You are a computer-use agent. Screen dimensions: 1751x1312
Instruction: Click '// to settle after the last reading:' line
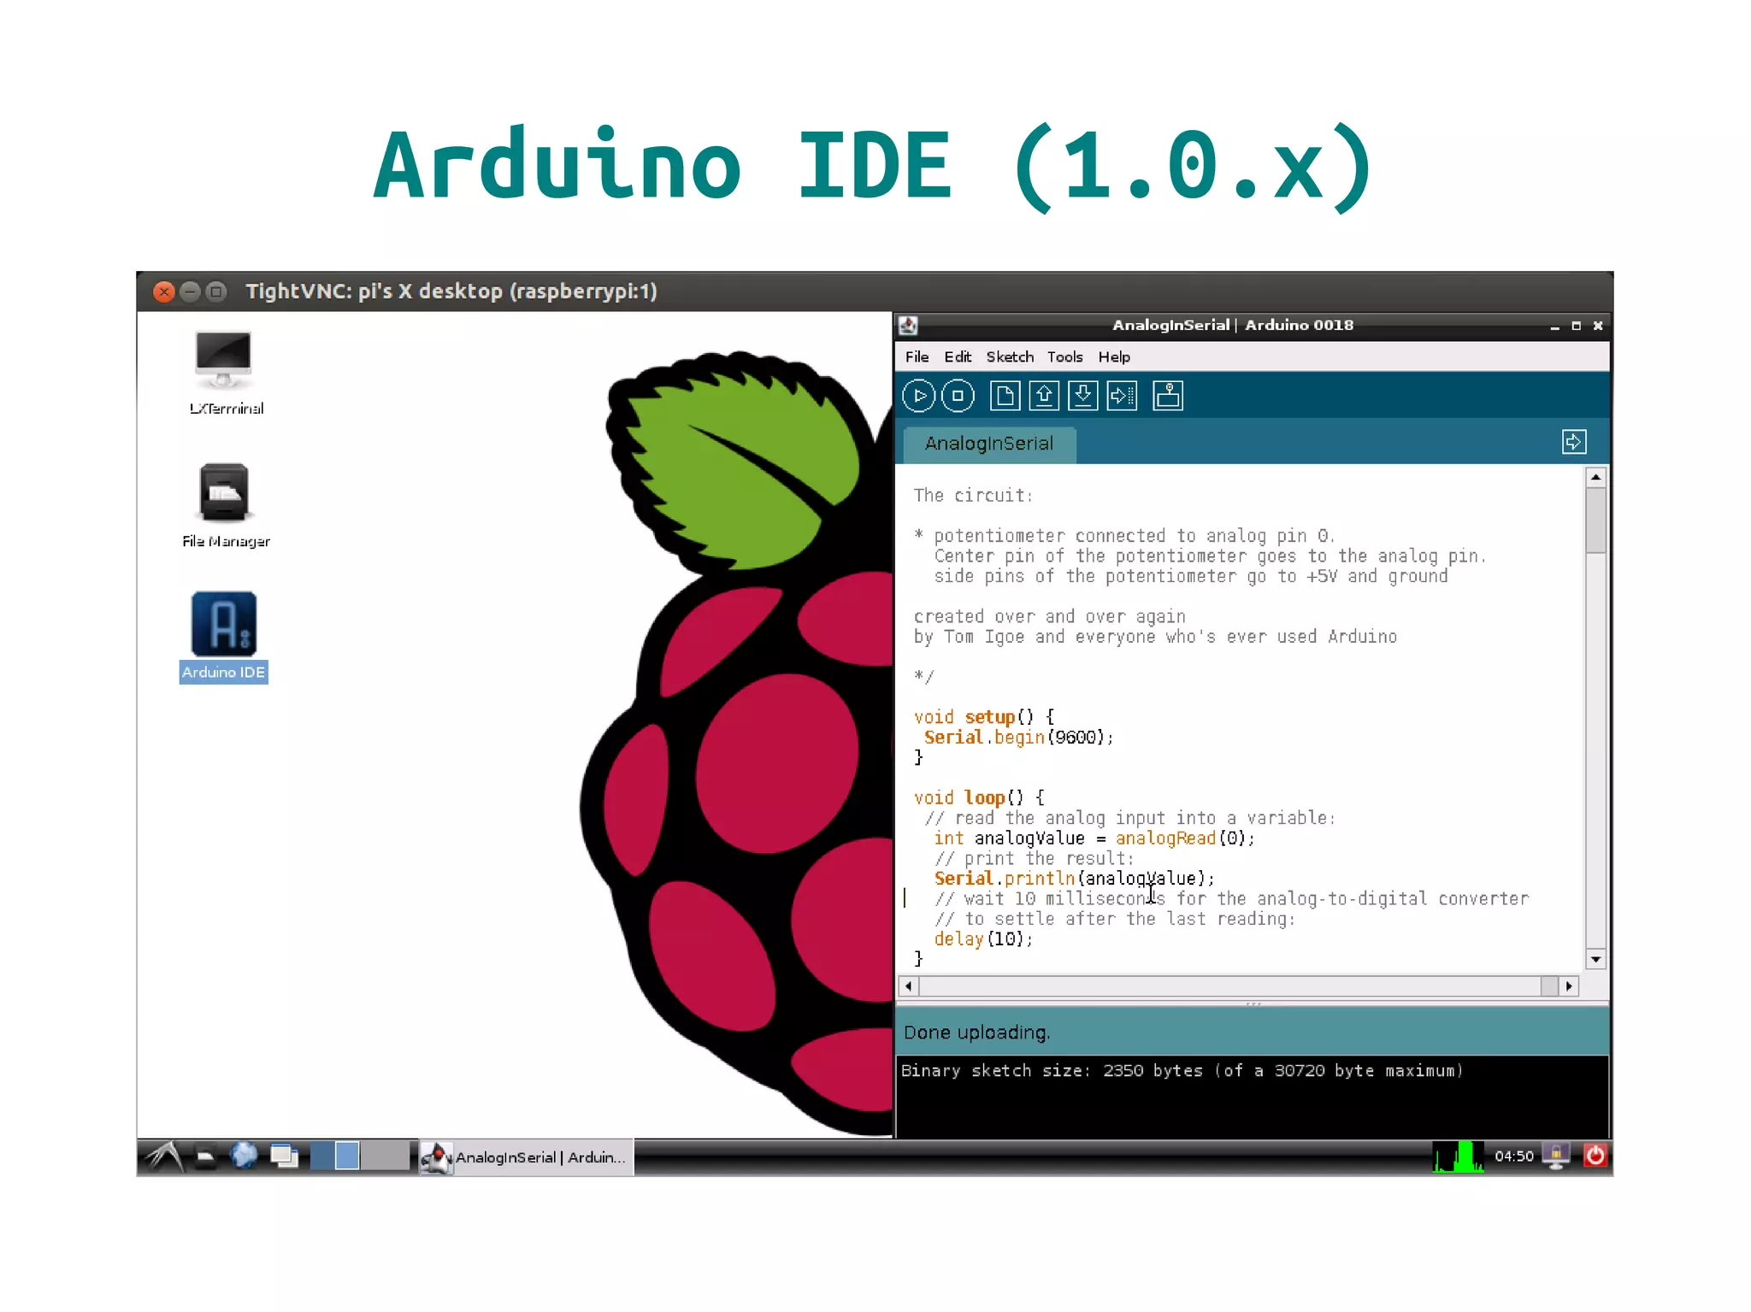point(1115,919)
